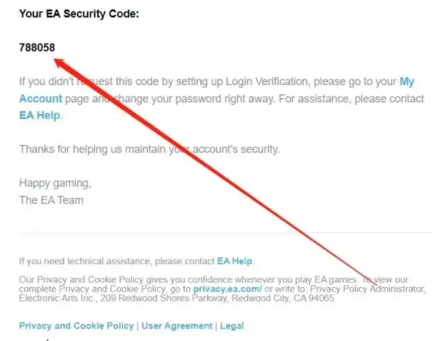Open the User Agreement footer link
Viewport: 442px width, 341px height.
coord(177,326)
